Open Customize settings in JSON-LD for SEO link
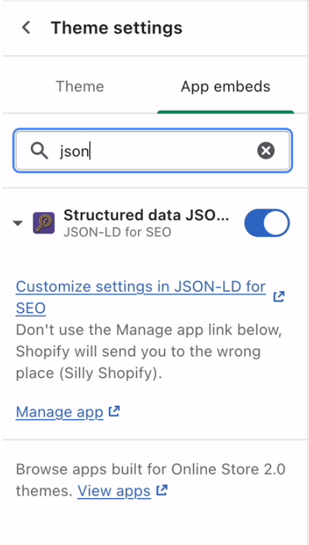Viewport: 309px width, 545px height. point(141,297)
